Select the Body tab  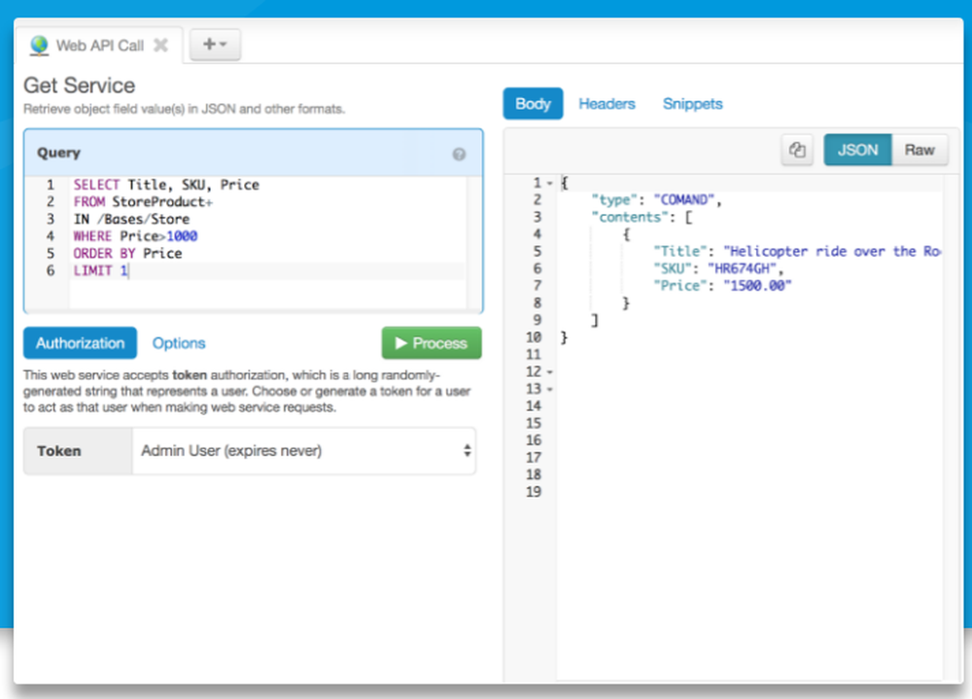pos(533,104)
